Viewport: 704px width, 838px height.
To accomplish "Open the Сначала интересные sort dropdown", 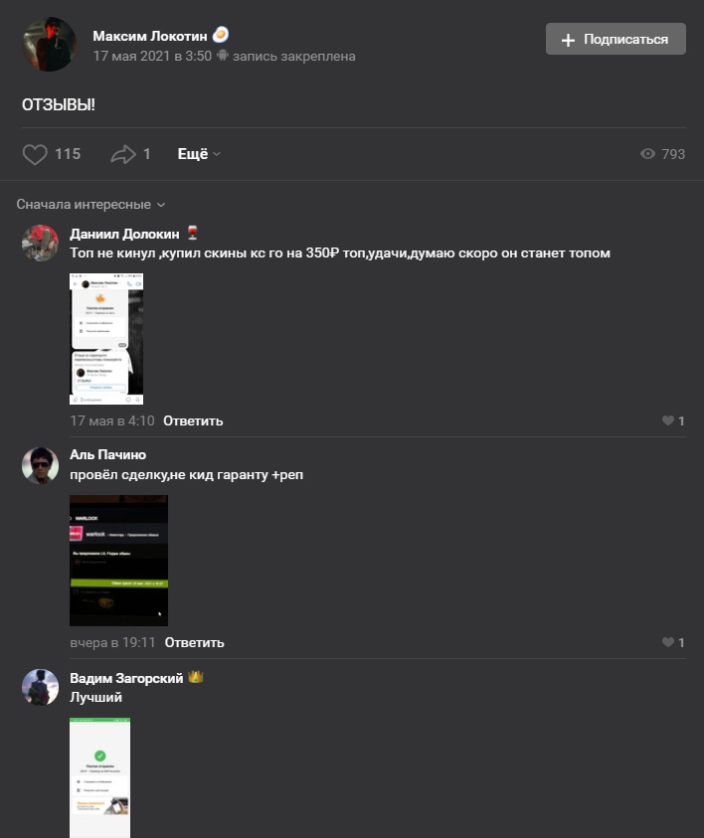I will [x=90, y=204].
